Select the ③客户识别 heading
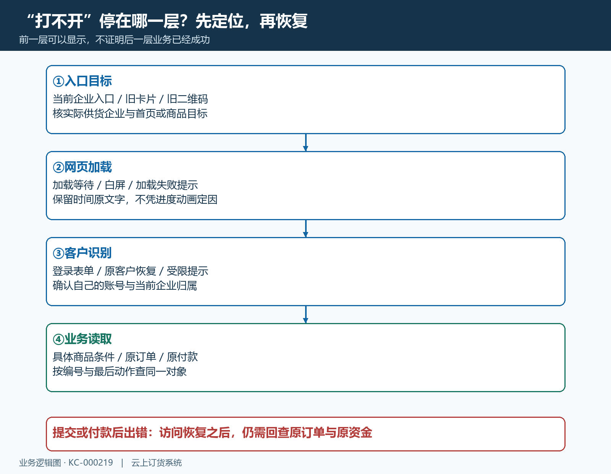 pos(82,253)
